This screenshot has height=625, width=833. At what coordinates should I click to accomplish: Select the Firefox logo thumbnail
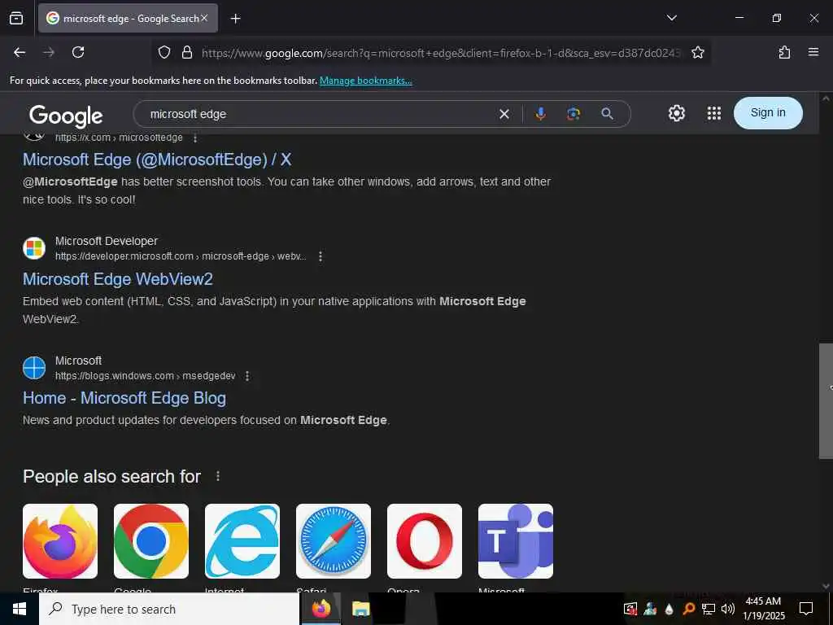pos(60,541)
